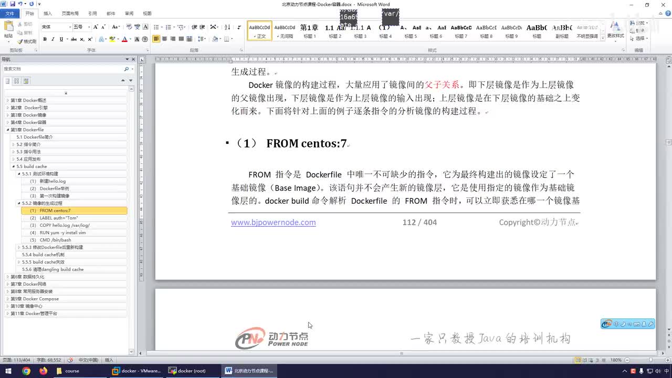The width and height of the screenshot is (672, 378).
Task: Apply the 无间隔 no spacing style
Action: coord(285,31)
